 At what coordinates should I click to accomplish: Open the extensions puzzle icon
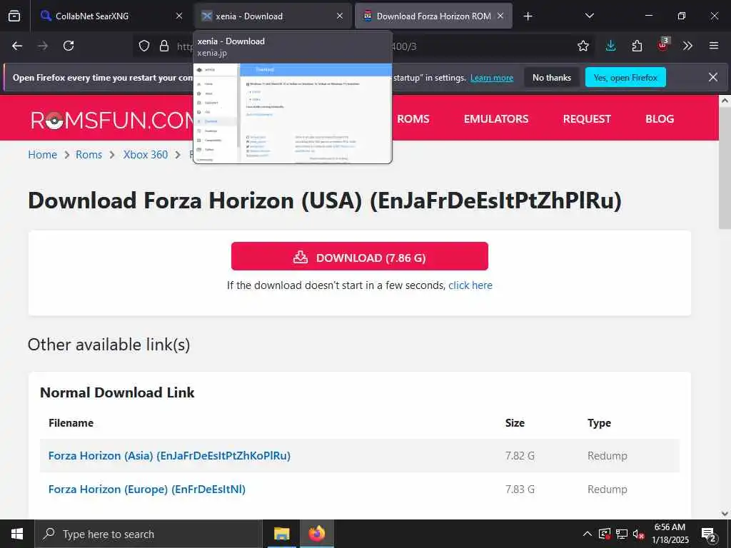637,46
